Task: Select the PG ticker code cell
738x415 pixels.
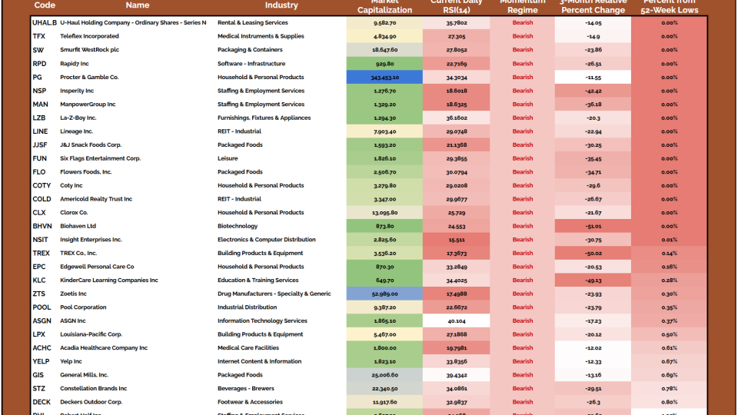Action: 38,77
